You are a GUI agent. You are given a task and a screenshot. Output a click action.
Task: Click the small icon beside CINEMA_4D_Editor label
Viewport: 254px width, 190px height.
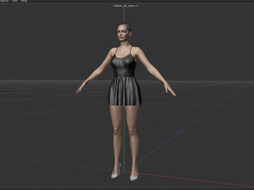(x=138, y=6)
